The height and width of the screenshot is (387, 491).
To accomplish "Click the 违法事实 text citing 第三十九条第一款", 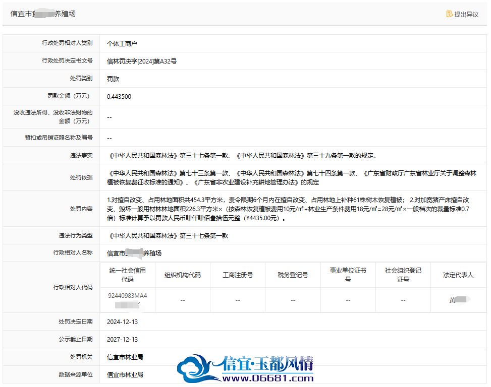I will coord(243,156).
